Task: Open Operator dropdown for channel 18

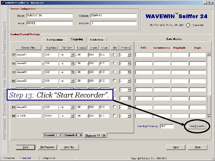Action: tap(129, 64)
